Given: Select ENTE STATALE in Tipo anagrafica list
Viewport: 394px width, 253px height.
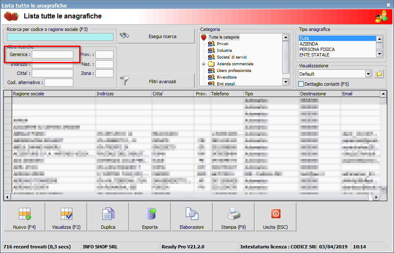Looking at the screenshot, I should (337, 55).
